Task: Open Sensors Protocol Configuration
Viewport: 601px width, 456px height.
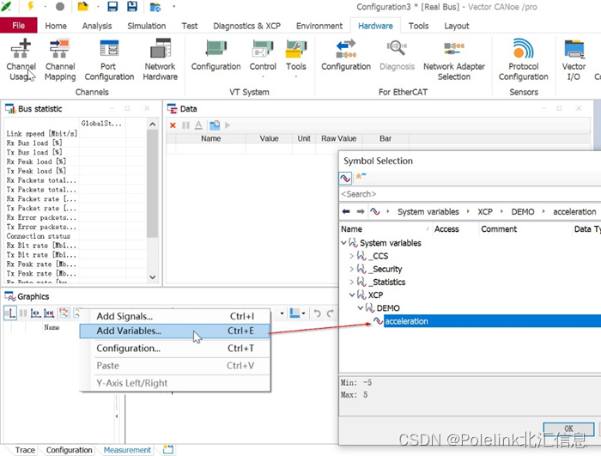Action: (x=523, y=60)
